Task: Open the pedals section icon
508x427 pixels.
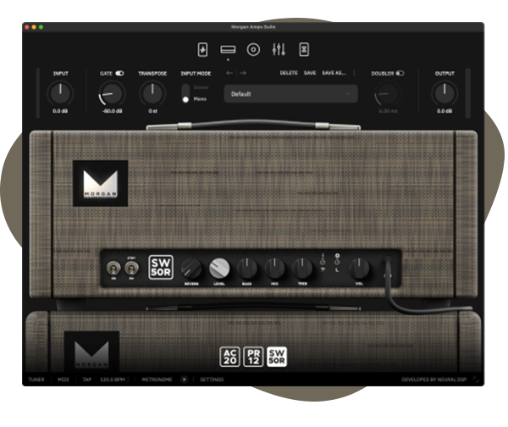Action: 202,50
